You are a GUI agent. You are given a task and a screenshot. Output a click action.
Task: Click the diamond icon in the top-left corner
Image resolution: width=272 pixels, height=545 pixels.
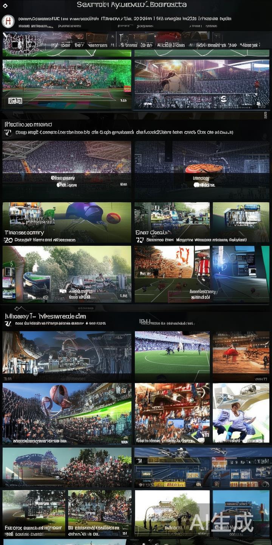click(5, 5)
